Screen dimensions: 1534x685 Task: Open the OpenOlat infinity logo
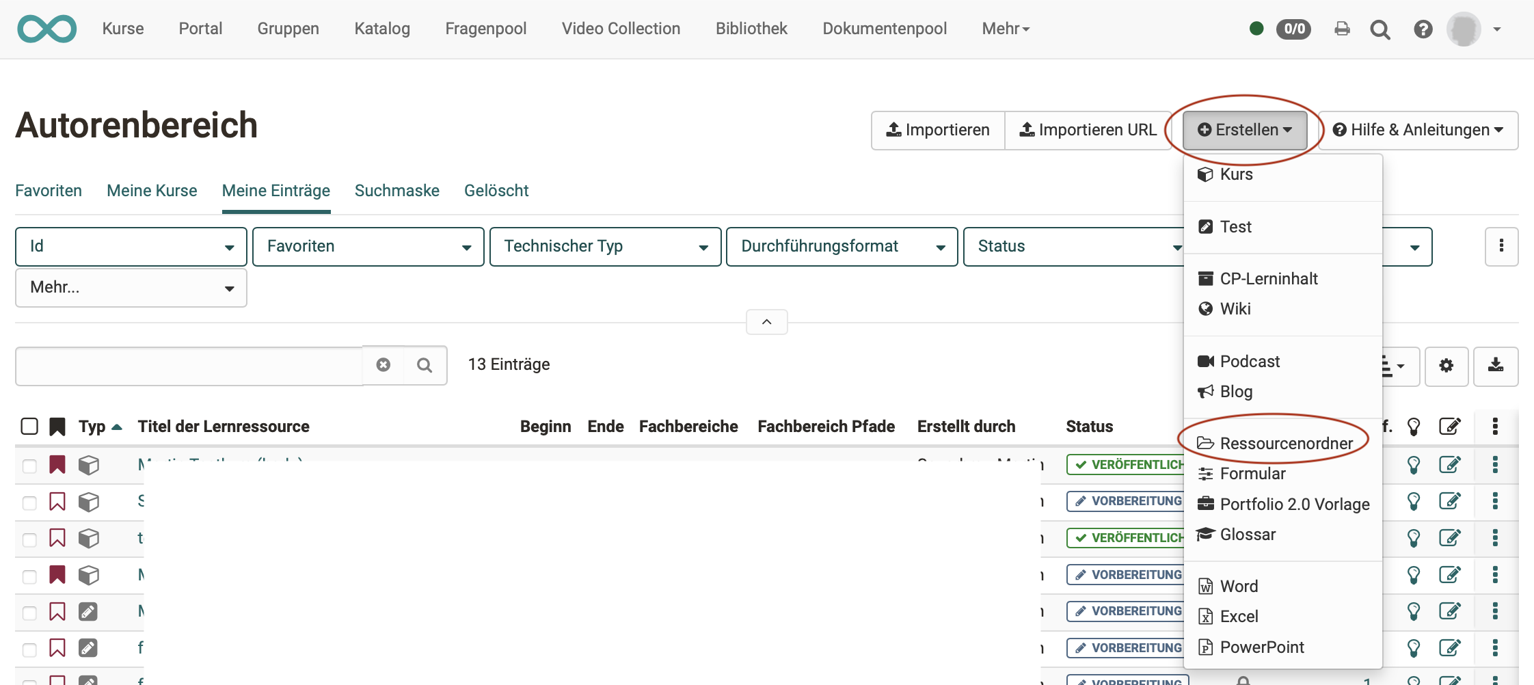[46, 29]
